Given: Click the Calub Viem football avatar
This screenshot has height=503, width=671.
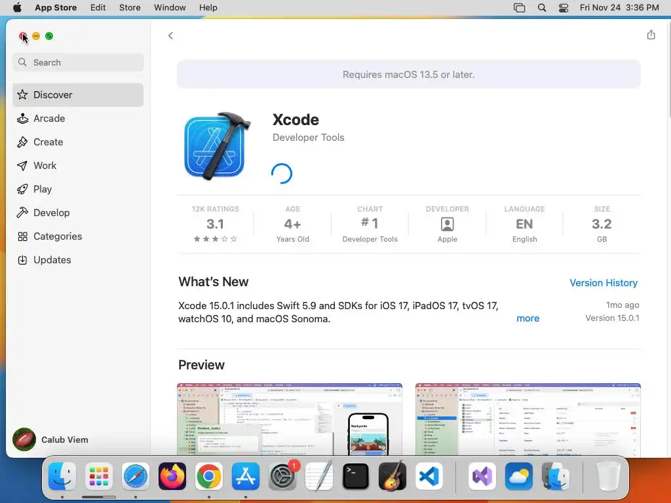Looking at the screenshot, I should point(24,439).
